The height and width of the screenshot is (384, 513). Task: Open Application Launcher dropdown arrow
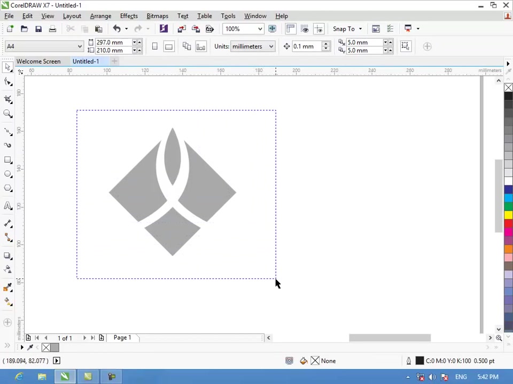[418, 29]
